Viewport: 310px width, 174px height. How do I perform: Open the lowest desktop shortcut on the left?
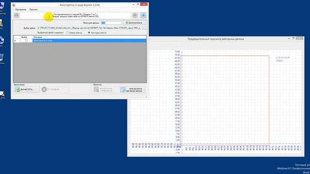point(2,95)
